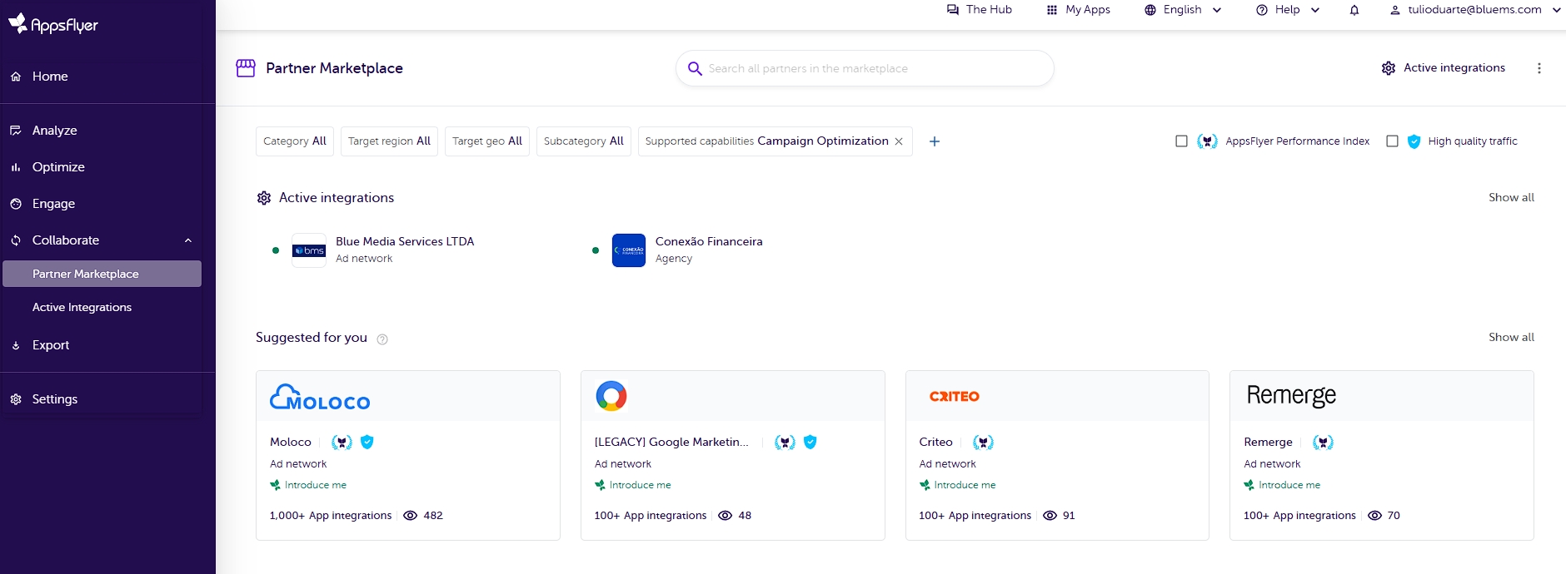Screen dimensions: 1566x574
Task: Click the help icon beside Suggested for you
Action: 382,339
